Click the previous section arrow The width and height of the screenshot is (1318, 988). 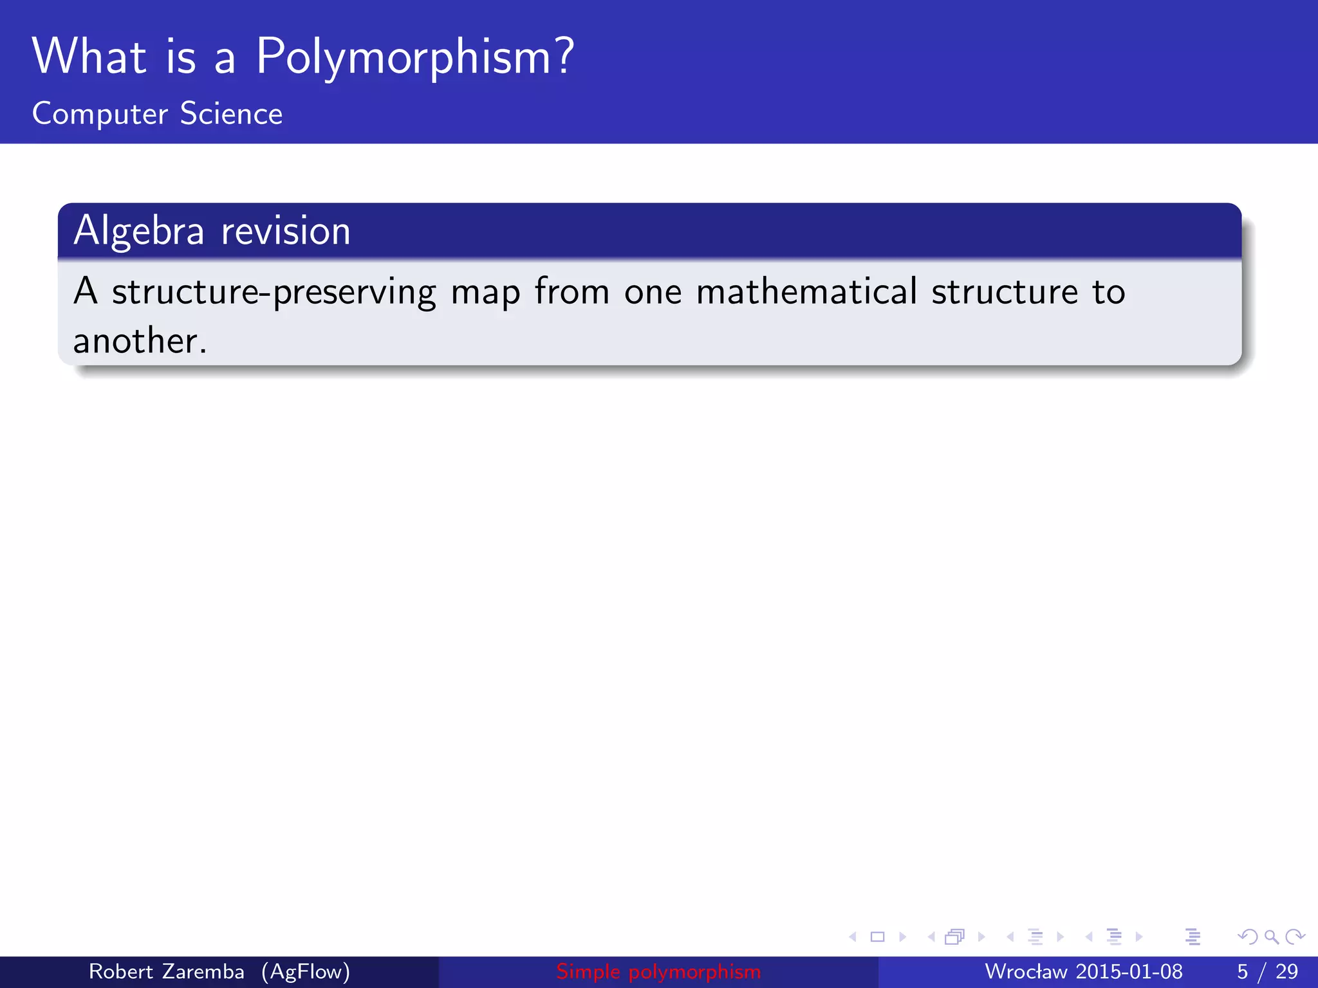coord(1089,937)
